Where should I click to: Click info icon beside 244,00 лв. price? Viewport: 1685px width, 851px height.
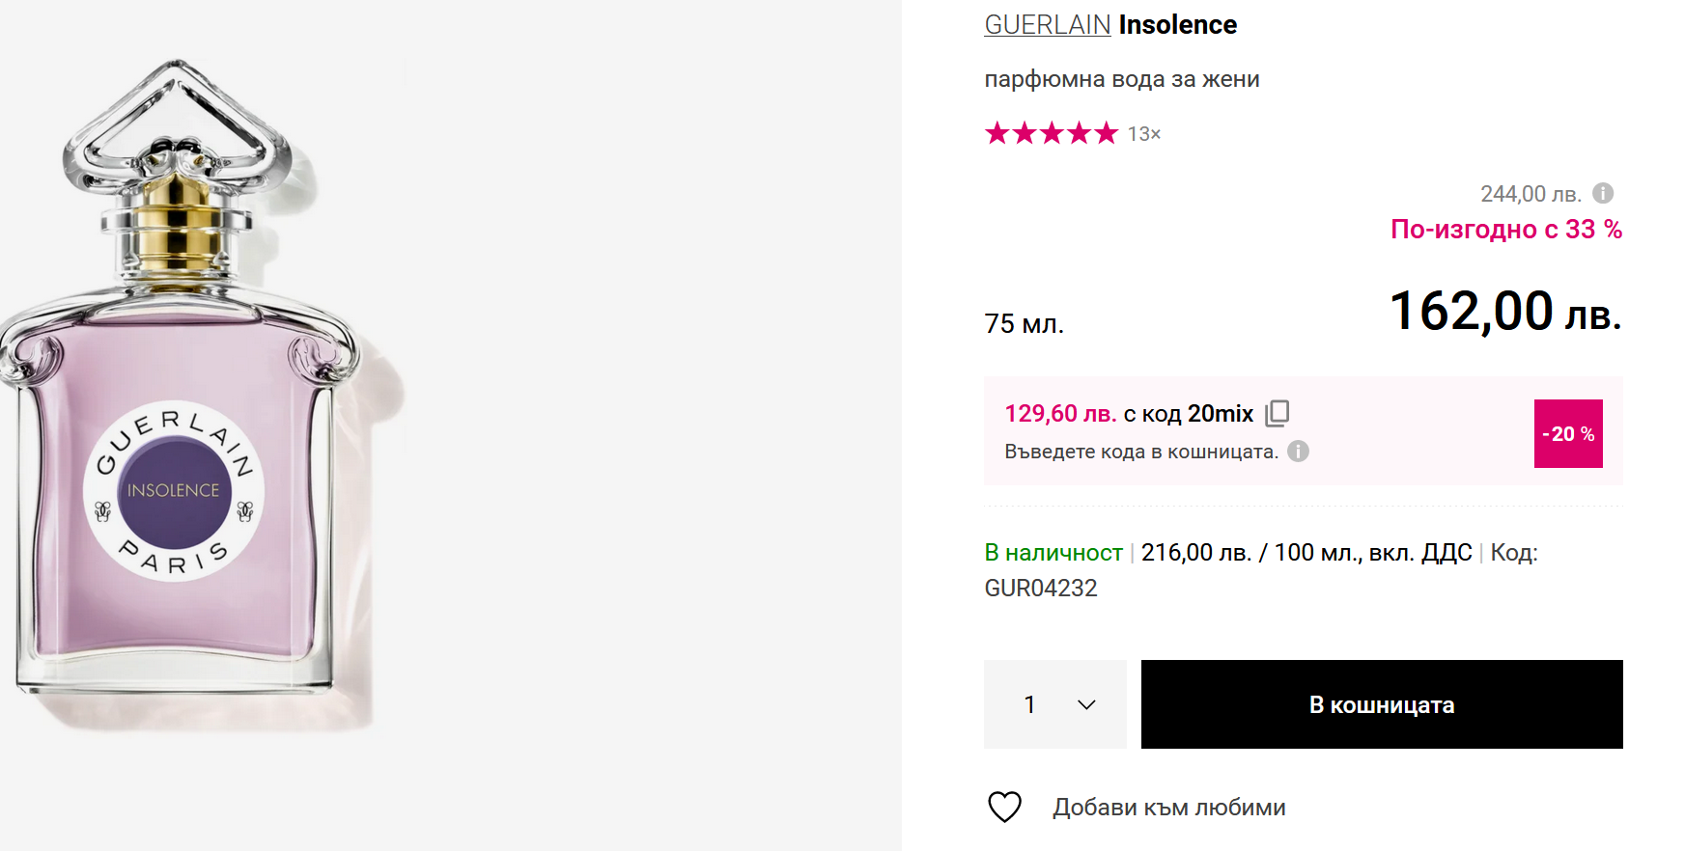pyautogui.click(x=1603, y=193)
